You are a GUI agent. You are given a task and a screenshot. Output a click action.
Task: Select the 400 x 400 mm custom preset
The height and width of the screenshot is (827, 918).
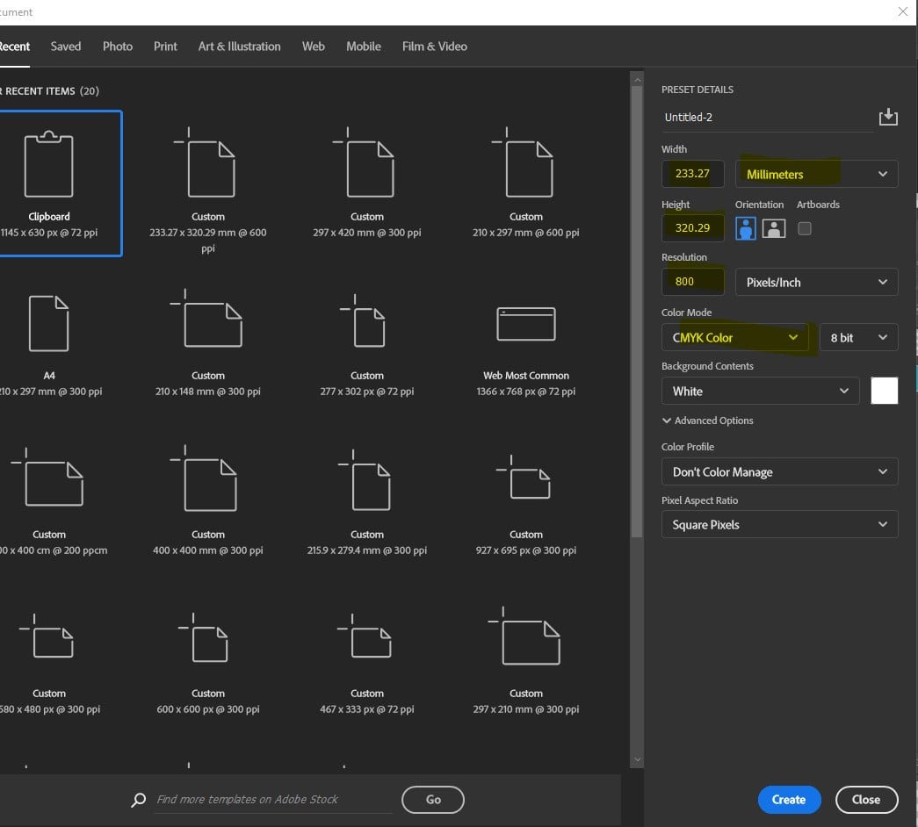208,483
